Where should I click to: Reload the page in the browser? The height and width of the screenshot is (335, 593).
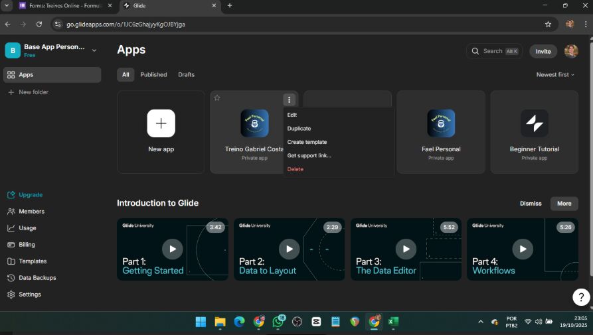39,24
